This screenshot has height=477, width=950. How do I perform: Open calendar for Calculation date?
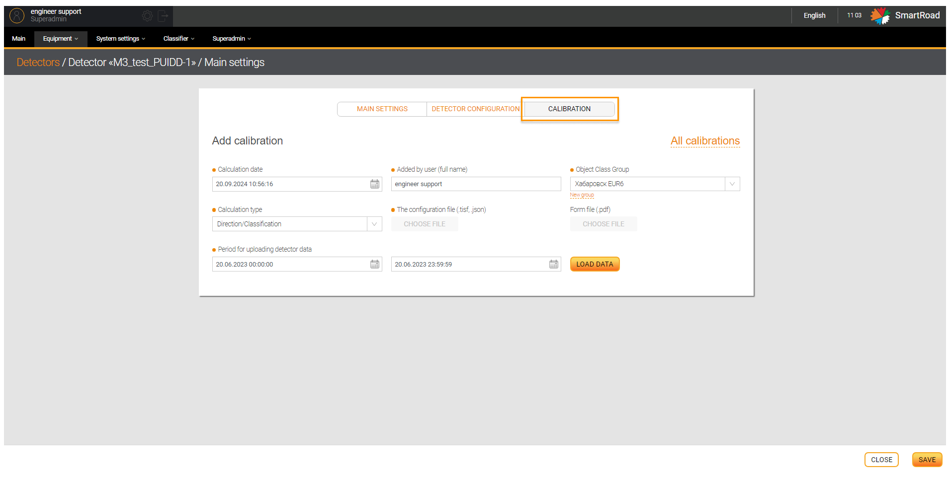pos(375,184)
